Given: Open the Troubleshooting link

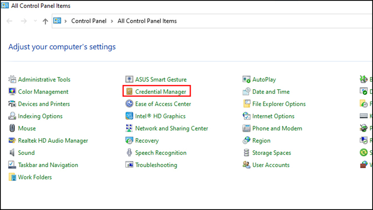Looking at the screenshot, I should [x=156, y=165].
